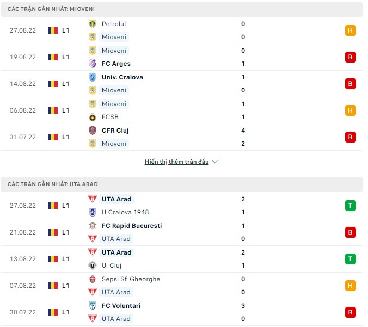Click the CFR Cluj team crest

click(92, 131)
